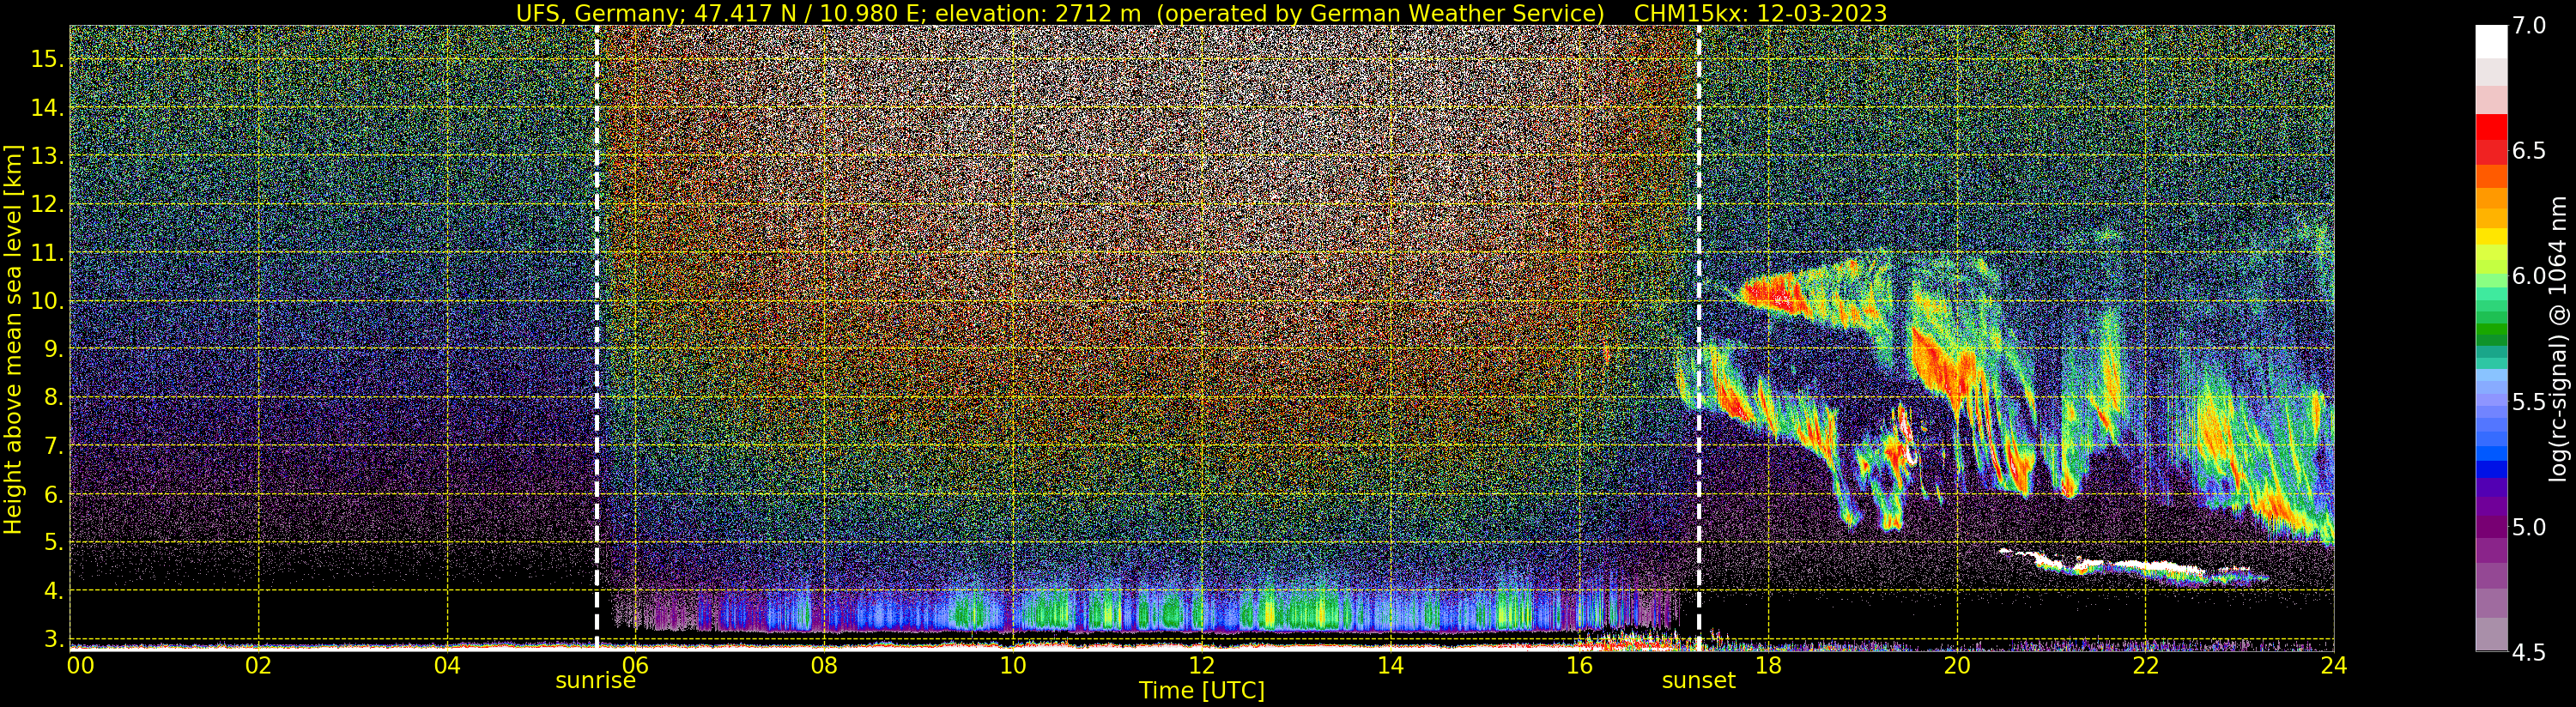
Task: Click the colorbar value '7.0'
Action: tap(2528, 25)
